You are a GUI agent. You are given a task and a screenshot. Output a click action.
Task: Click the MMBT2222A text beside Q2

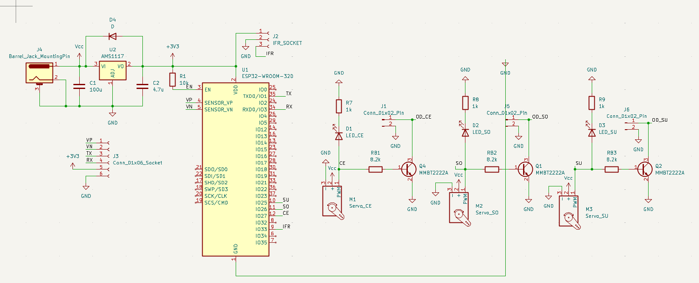tap(670, 173)
